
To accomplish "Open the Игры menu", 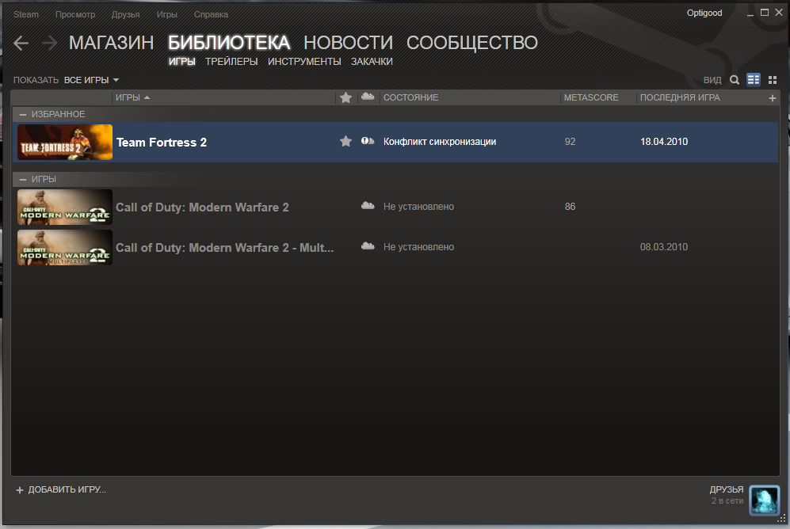I will (x=166, y=14).
